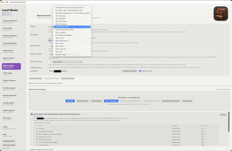Screen dimensions: 232x151
Task: Open the Queue Report
Action: [96, 101]
